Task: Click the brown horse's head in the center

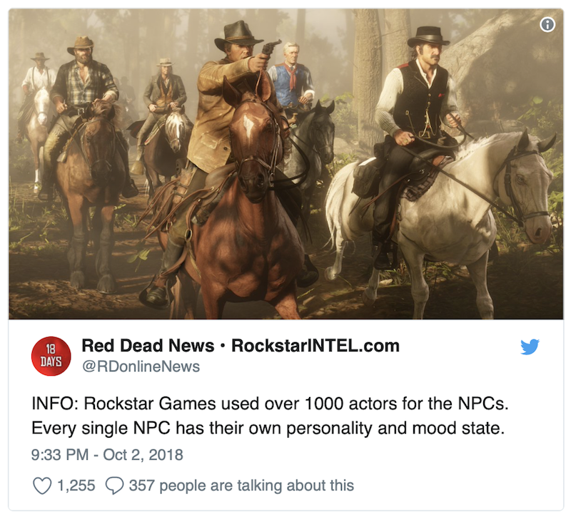Action: point(255,142)
